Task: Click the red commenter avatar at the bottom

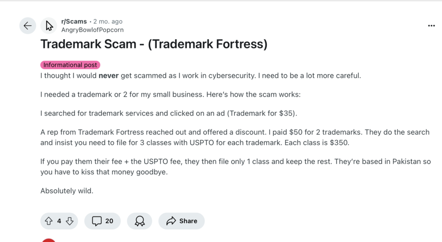Action: tap(49, 240)
